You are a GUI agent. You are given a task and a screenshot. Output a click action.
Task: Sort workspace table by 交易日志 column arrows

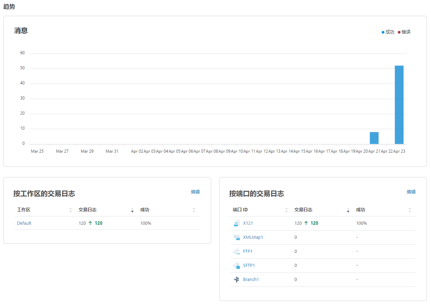pos(133,210)
